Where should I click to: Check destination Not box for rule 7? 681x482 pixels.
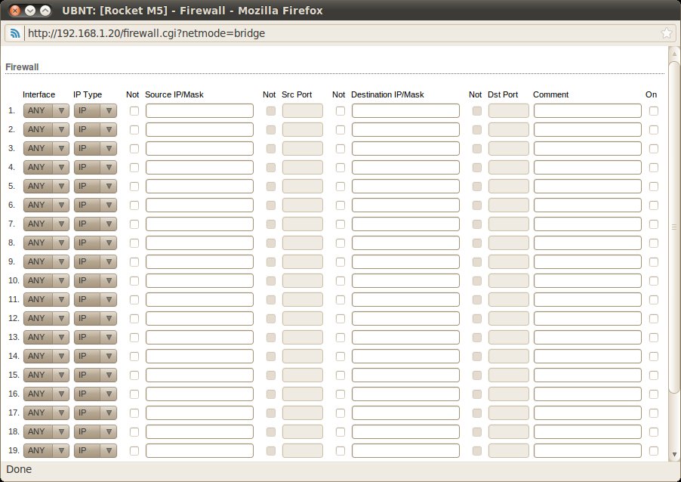(340, 224)
